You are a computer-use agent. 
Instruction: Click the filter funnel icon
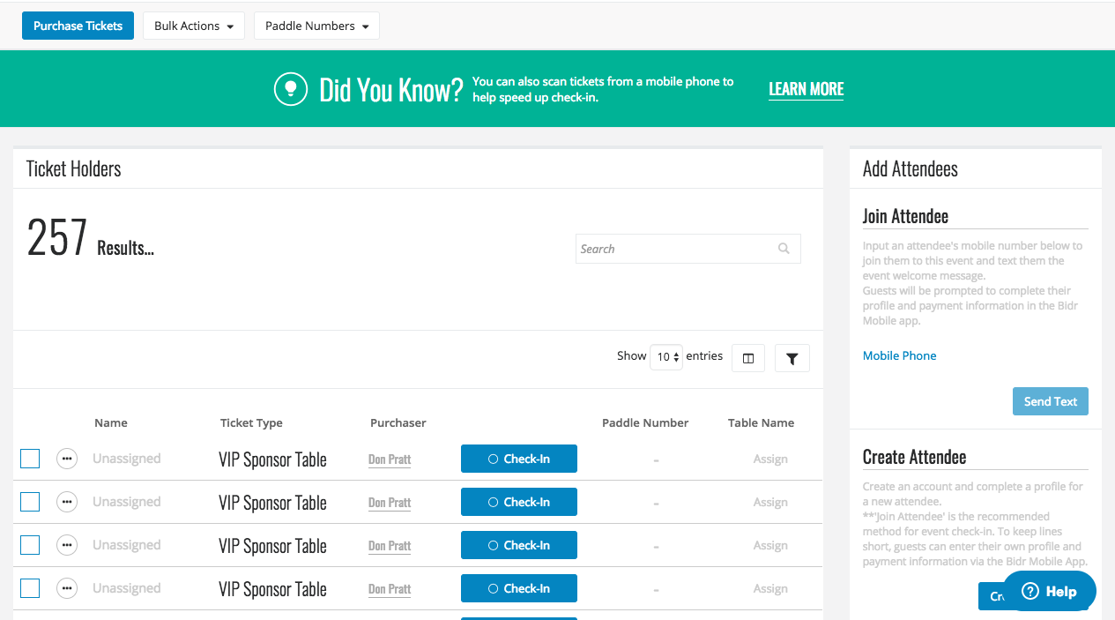(792, 358)
